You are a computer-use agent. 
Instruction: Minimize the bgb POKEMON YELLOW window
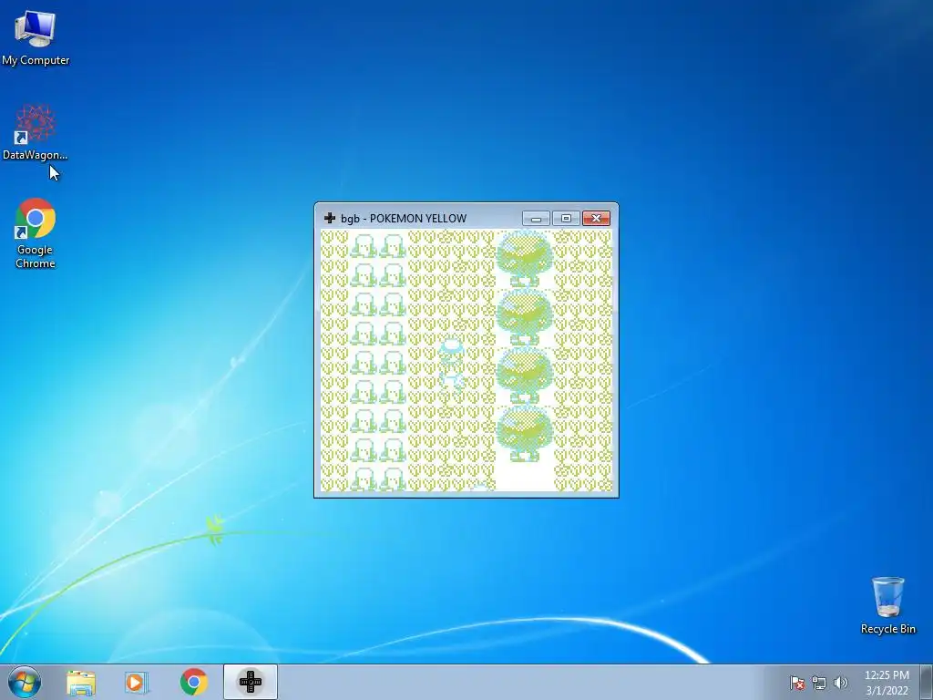tap(536, 219)
